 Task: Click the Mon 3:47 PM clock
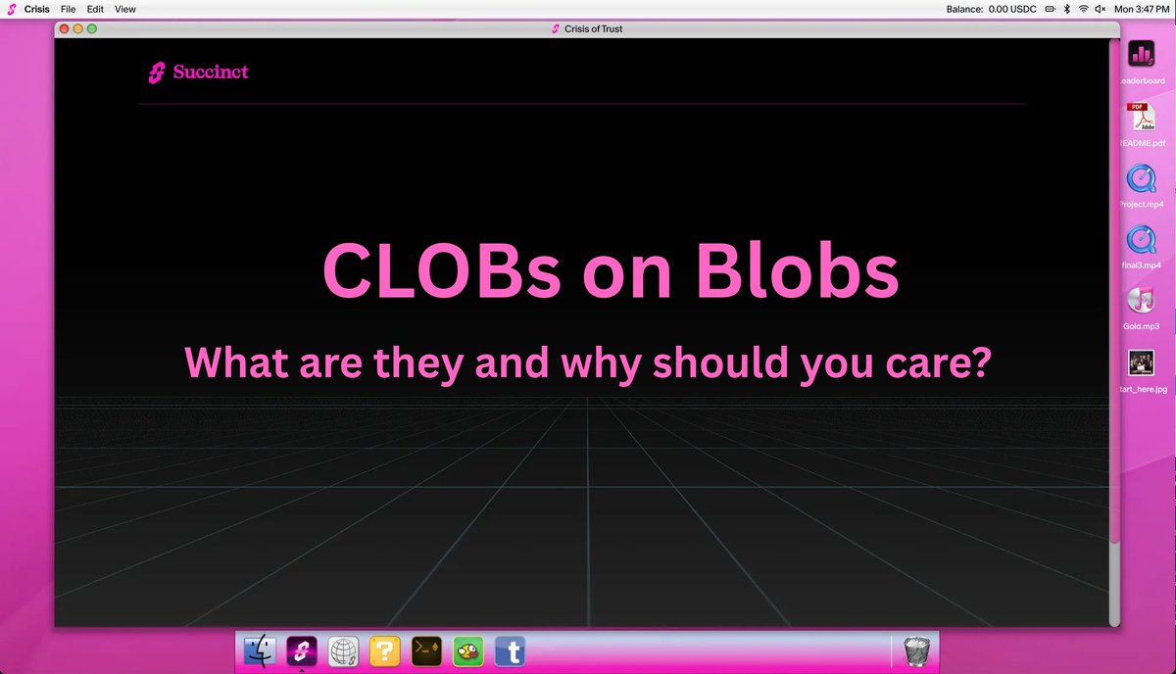click(x=1142, y=9)
